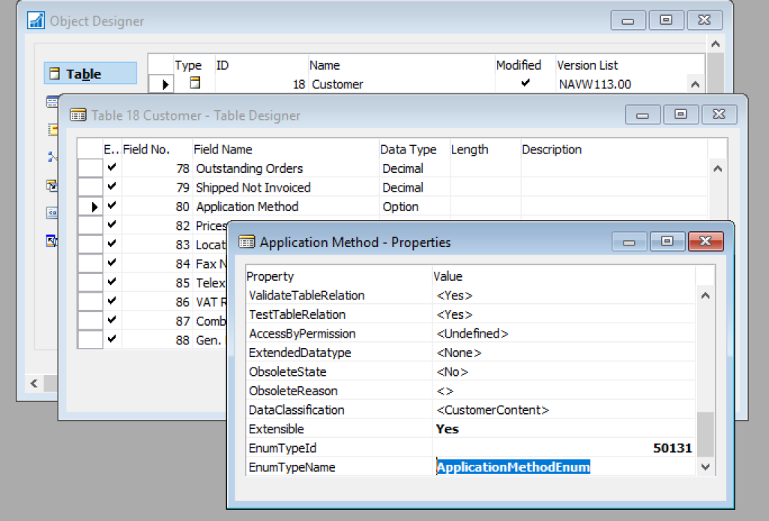Click the Object Designer title bar icon
This screenshot has height=521, width=769.
pos(36,21)
